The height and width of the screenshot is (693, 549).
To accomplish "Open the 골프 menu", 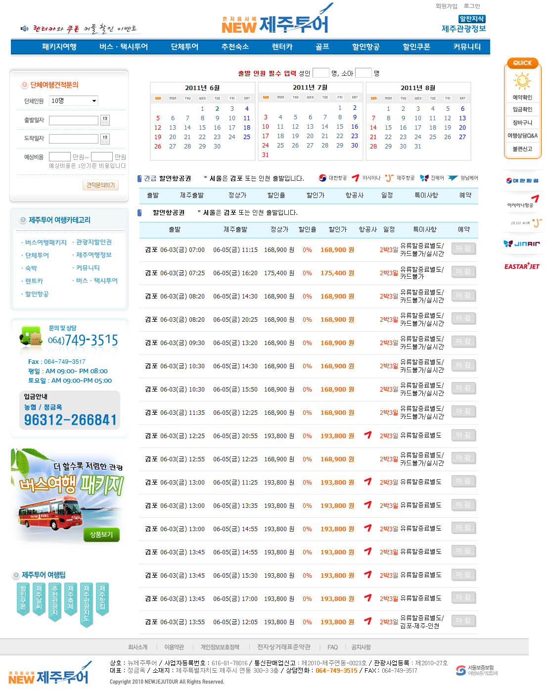I will [x=322, y=47].
